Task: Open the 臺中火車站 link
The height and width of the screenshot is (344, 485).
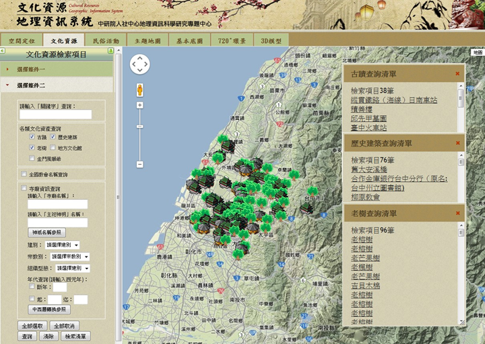Action: coord(369,127)
